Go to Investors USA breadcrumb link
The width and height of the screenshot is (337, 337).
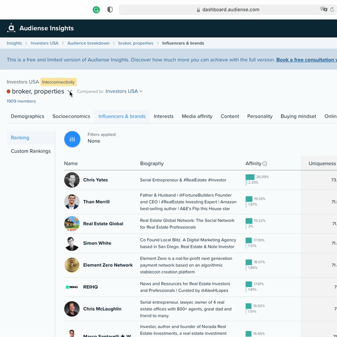[x=44, y=43]
